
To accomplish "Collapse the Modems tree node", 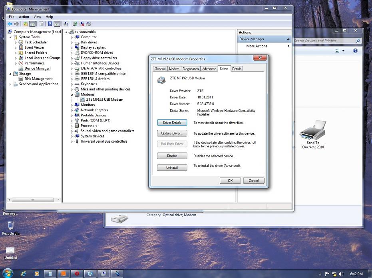I will (x=72, y=95).
